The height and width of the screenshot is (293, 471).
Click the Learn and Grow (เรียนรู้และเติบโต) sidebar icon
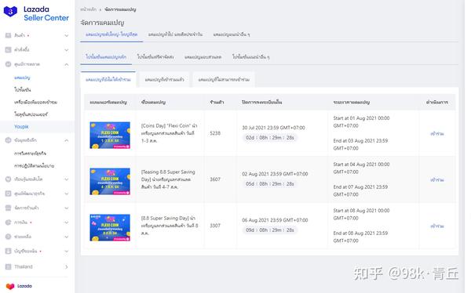[x=8, y=179]
